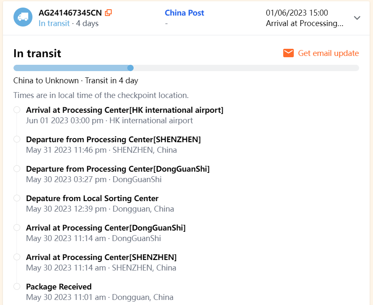373x305 pixels.
Task: Click the Depature from Local Sorting Center marker
Action: 17,198
